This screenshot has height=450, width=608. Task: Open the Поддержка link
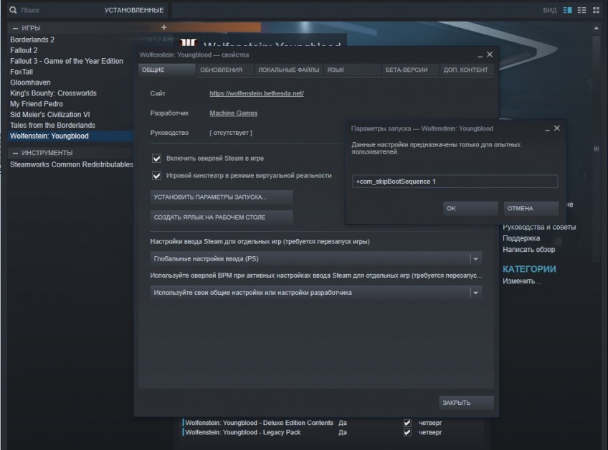pyautogui.click(x=521, y=238)
